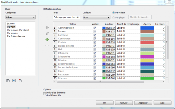This screenshot has width=175, height=109.
Task: Click the move row up icon
Action: pyautogui.click(x=47, y=28)
